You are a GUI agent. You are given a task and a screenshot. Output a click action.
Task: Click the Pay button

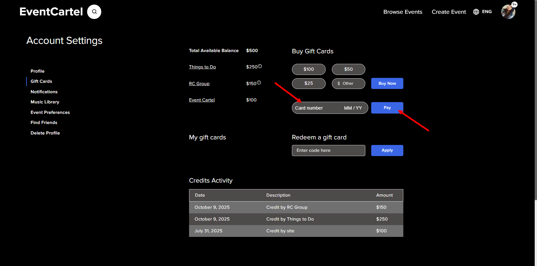click(387, 108)
